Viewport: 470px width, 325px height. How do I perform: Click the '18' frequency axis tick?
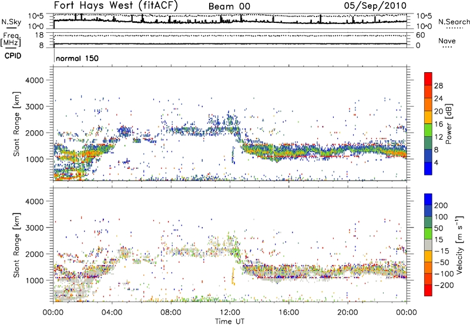(39, 35)
